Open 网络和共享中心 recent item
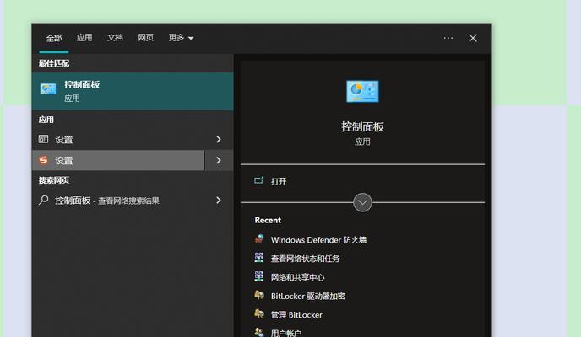This screenshot has width=581, height=337. (297, 277)
